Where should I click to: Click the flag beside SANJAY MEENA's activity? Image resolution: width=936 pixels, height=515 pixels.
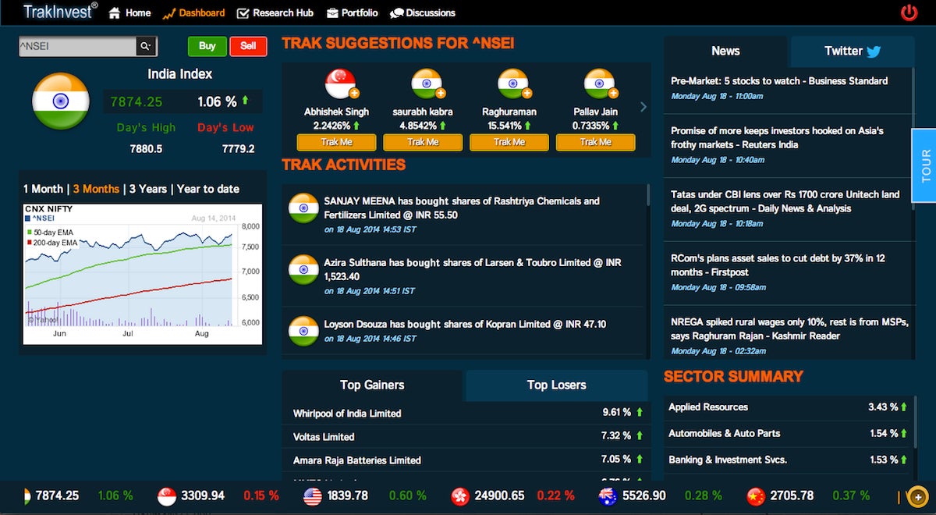[303, 207]
